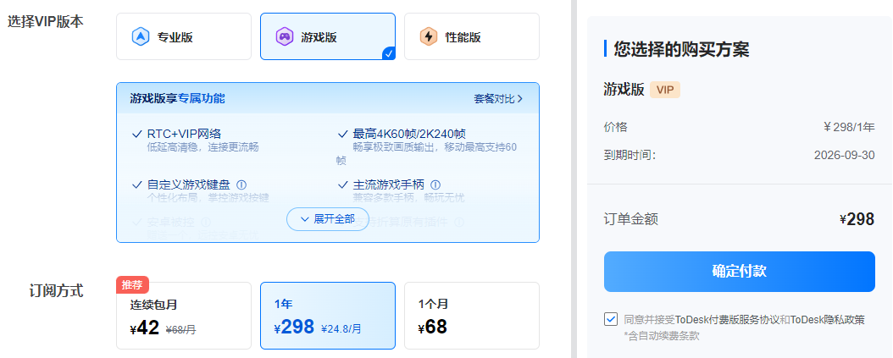Click the ¥298/1年 price value
This screenshot has width=893, height=358.
[x=849, y=127]
